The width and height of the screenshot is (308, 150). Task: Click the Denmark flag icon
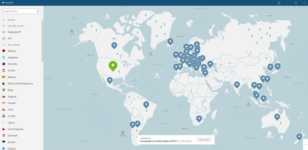[x=3, y=135]
